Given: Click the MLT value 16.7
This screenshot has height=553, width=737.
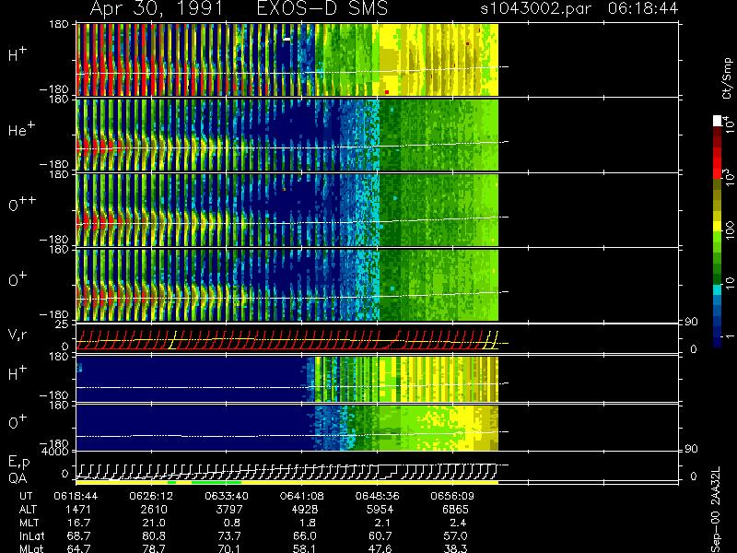Looking at the screenshot, I should tap(81, 523).
